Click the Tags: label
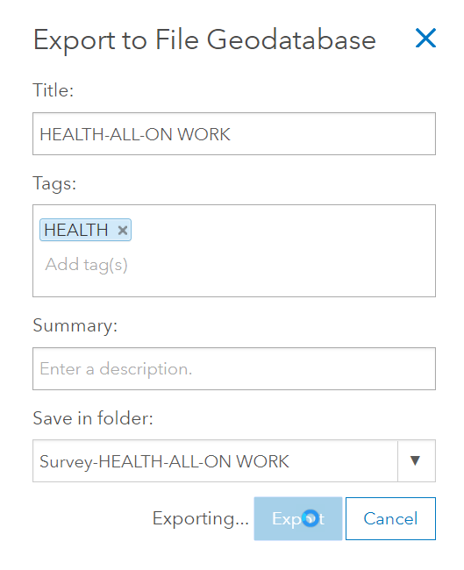The height and width of the screenshot is (570, 464). coord(54,183)
